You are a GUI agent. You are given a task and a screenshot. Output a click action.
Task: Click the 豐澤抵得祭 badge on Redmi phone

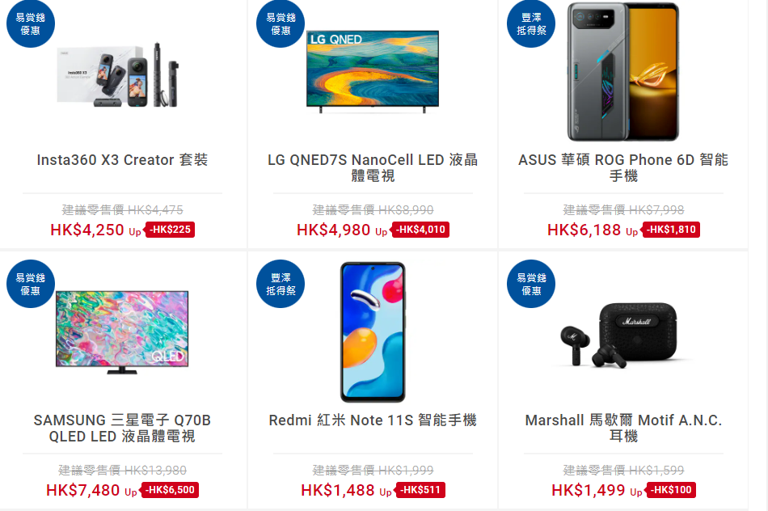[281, 284]
